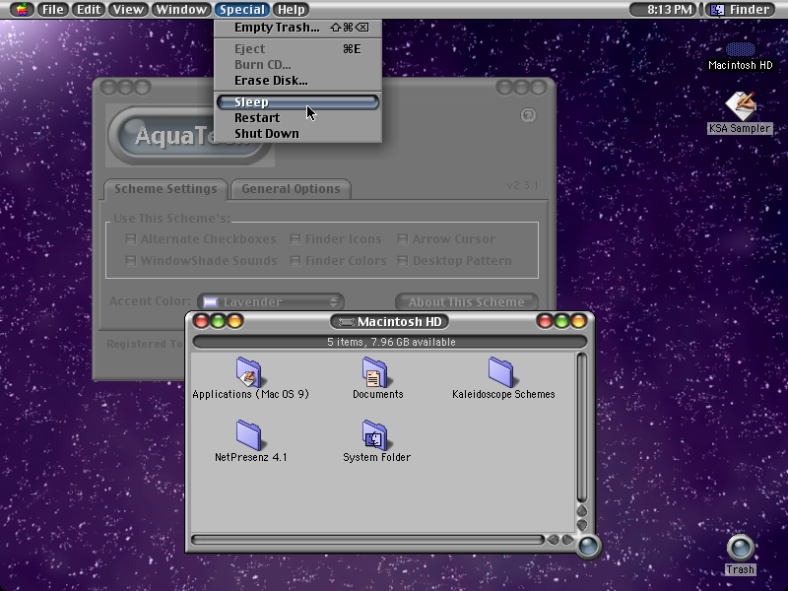Click the '5 items, 7.96 GB available' status text

point(391,342)
